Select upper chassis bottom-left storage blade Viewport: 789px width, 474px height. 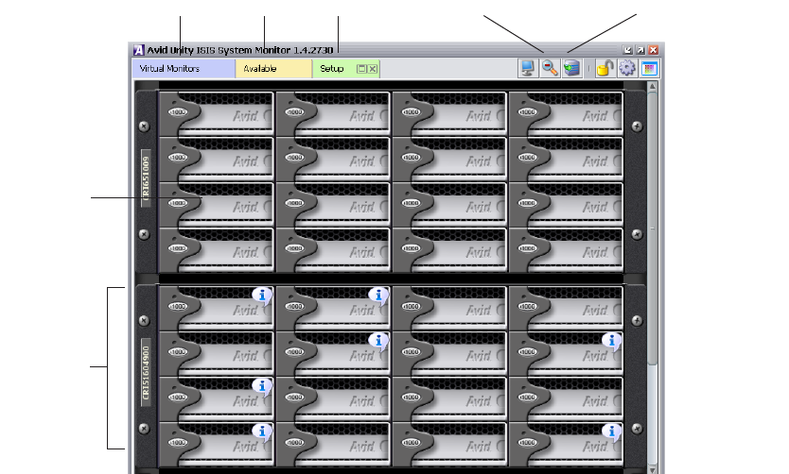[217, 250]
